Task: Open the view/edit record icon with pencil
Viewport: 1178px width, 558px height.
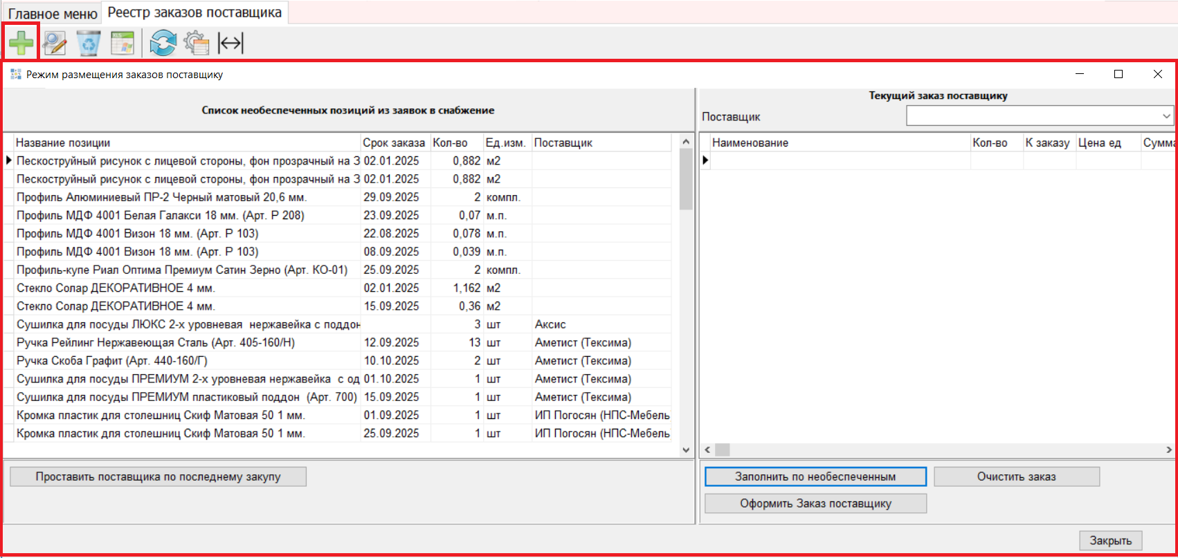Action: point(54,44)
